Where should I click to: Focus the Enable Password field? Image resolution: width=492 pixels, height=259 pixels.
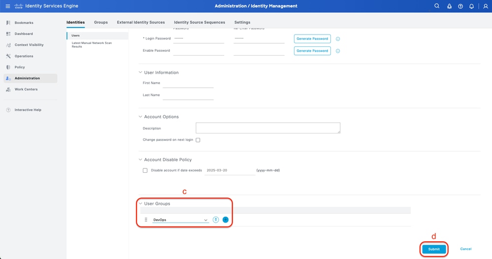coord(198,51)
